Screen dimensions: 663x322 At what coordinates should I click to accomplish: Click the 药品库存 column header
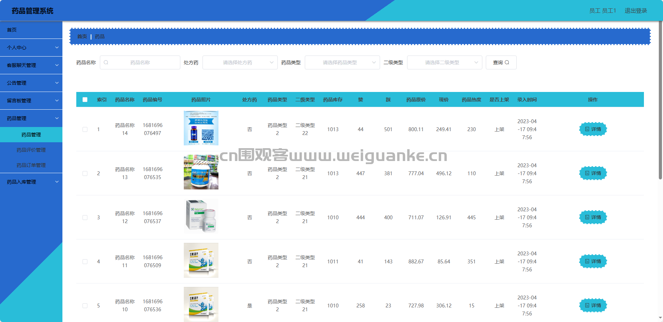(x=333, y=100)
